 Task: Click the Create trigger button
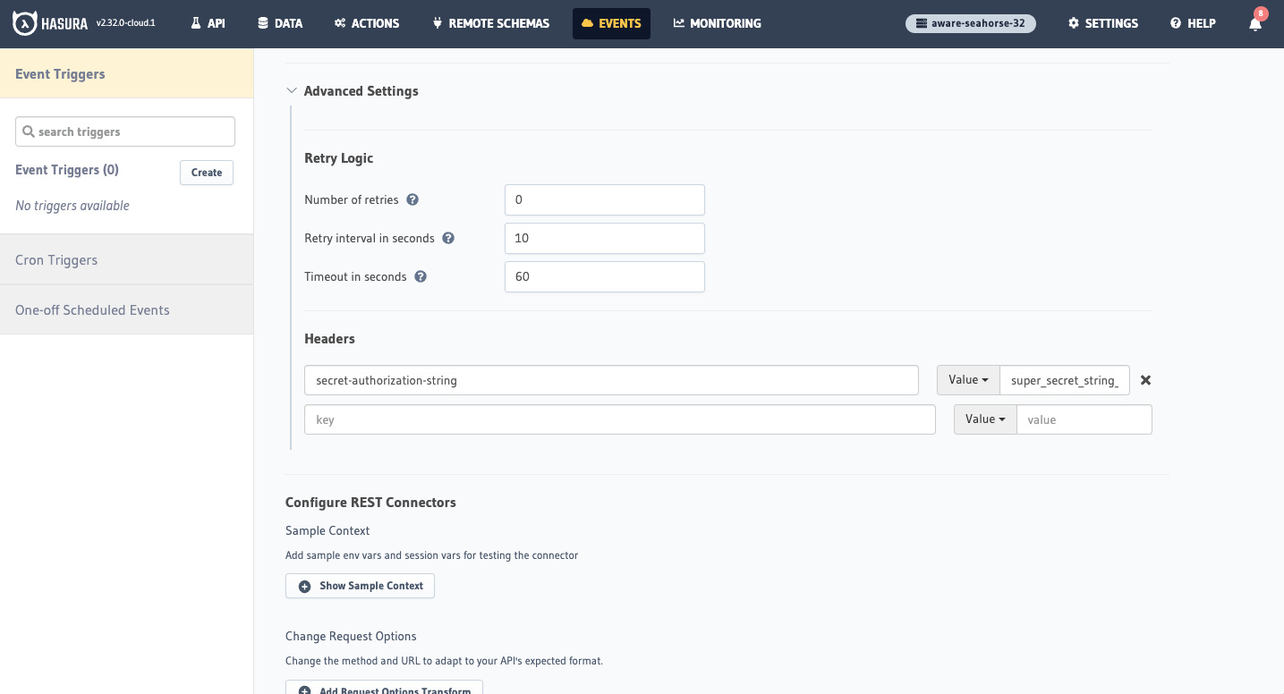click(207, 173)
